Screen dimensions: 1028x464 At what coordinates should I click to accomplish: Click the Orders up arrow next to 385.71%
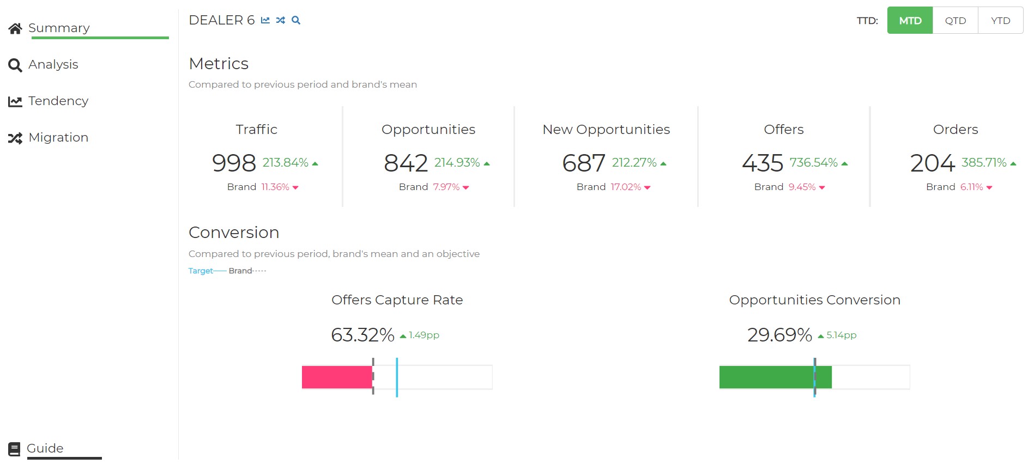1013,163
